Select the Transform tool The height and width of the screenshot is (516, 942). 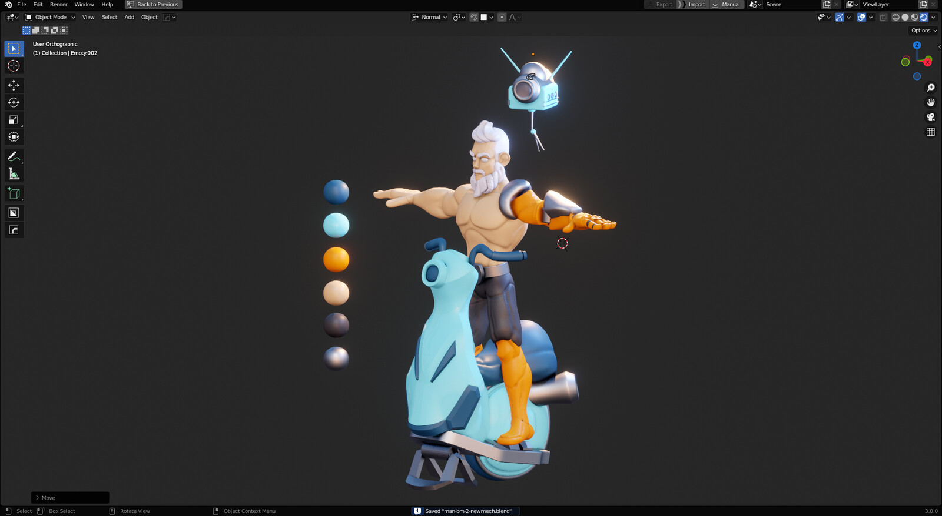coord(14,137)
